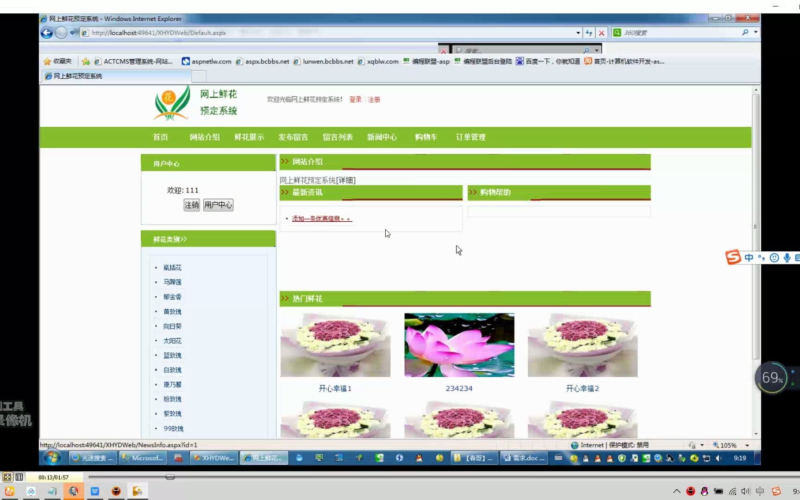Click the recorded taskbar volume speaker icon

click(x=719, y=458)
